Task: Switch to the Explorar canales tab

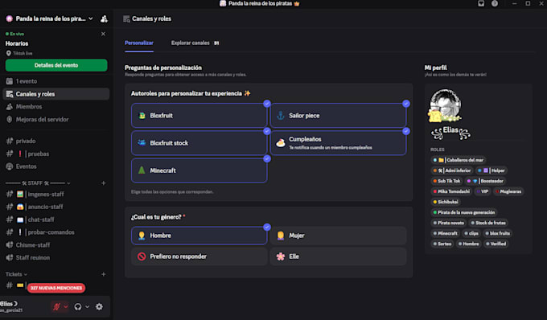Action: (195, 43)
